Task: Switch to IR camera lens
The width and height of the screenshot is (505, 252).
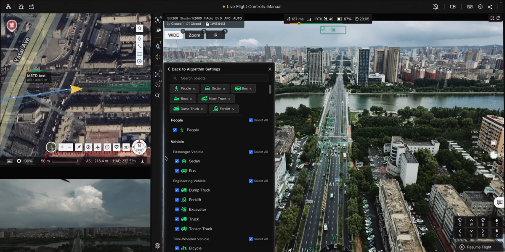Action: 215,35
